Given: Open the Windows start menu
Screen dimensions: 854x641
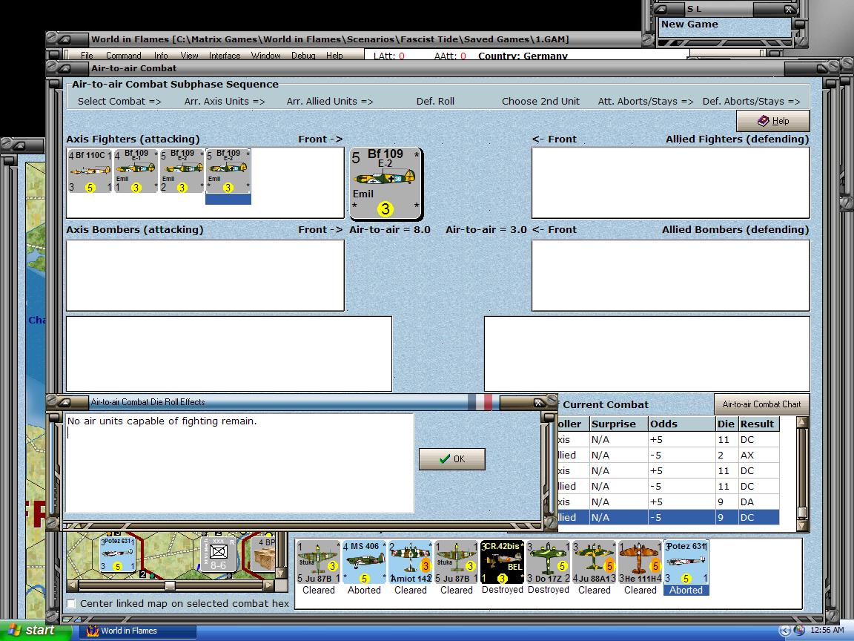Looking at the screenshot, I should (x=36, y=630).
